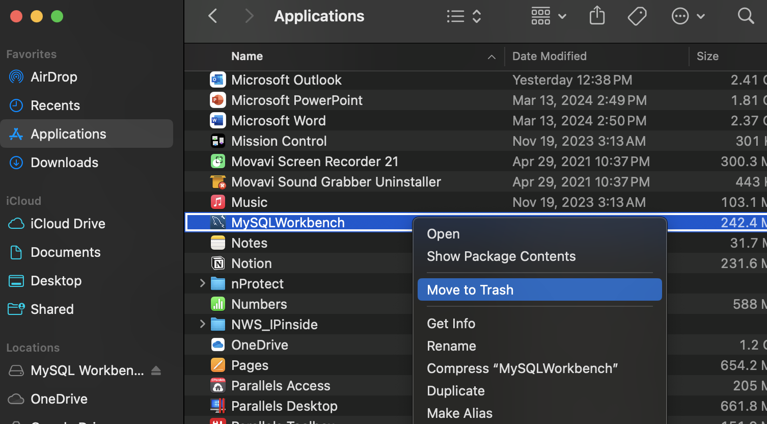Screen dimensions: 767x424
Task: Select the Parallels Desktop app icon
Action: pyautogui.click(x=218, y=406)
